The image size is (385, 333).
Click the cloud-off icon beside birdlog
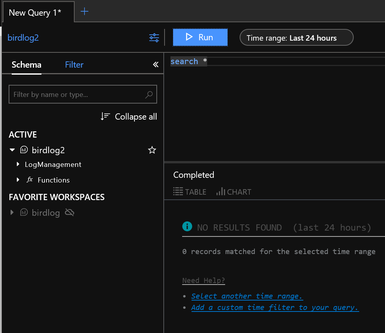click(x=70, y=212)
